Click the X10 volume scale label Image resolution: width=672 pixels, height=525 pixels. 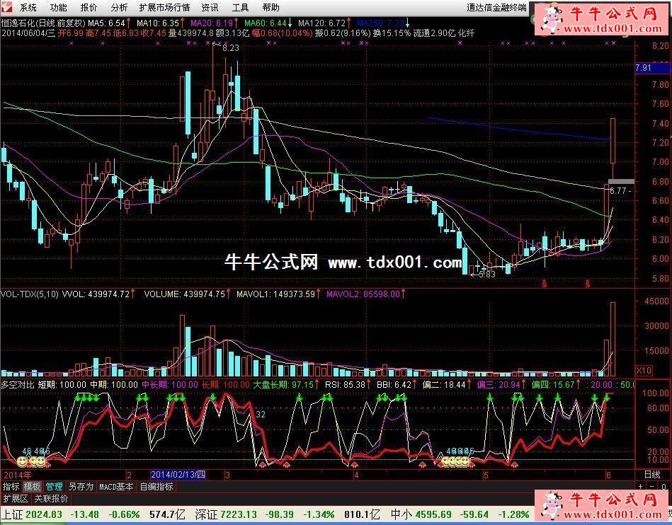(x=644, y=370)
